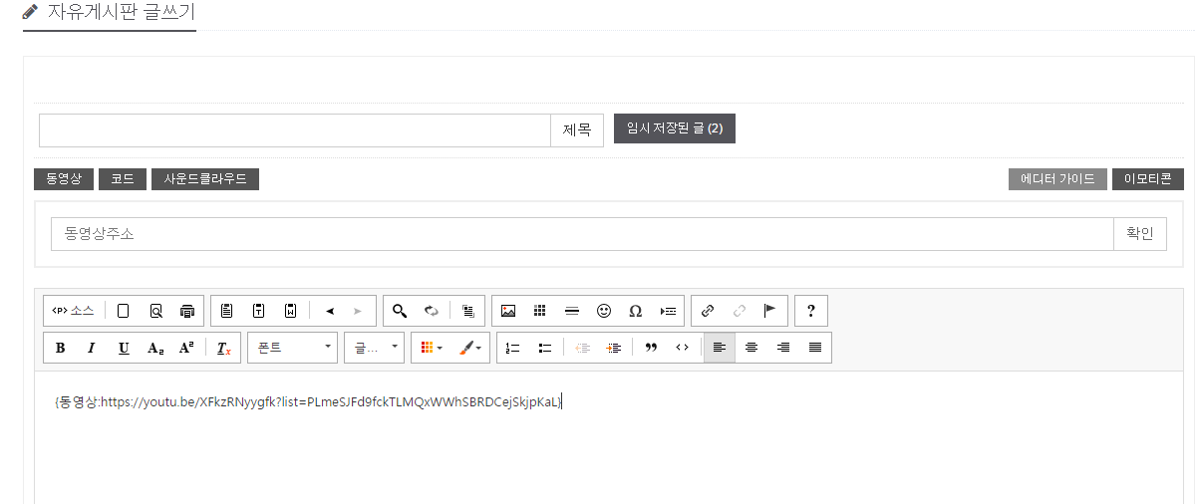Open the text color picker
Viewport: 1198px width, 504px height.
(432, 348)
